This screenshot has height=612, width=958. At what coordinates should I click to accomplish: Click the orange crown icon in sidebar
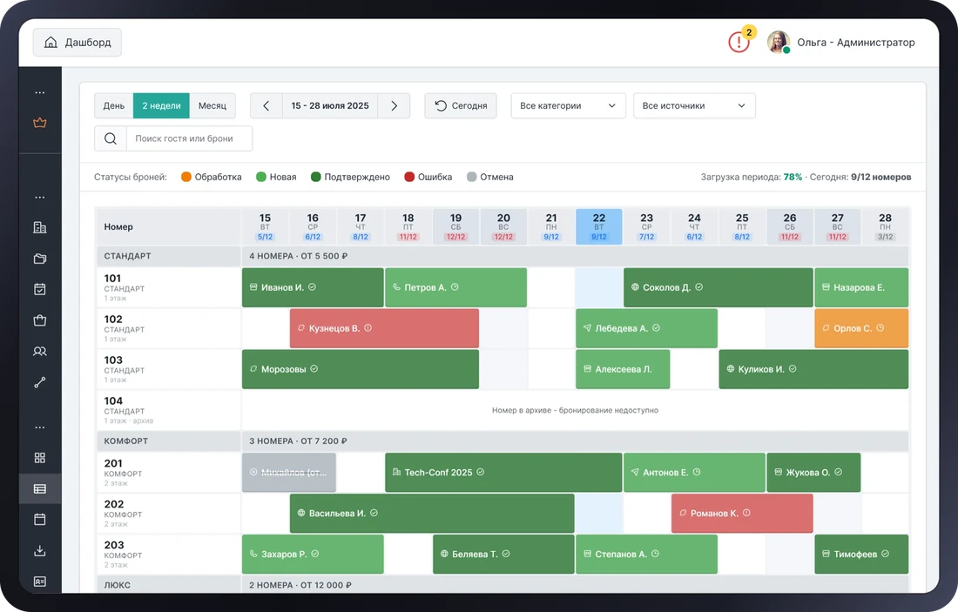40,123
